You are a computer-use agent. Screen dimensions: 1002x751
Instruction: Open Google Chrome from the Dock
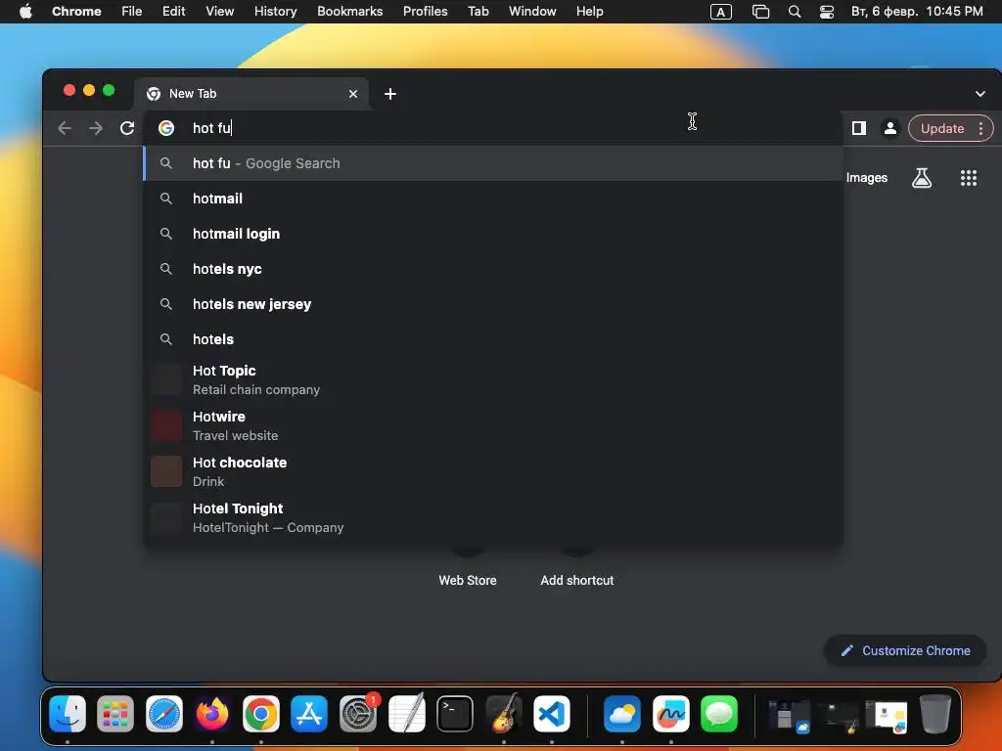point(260,713)
